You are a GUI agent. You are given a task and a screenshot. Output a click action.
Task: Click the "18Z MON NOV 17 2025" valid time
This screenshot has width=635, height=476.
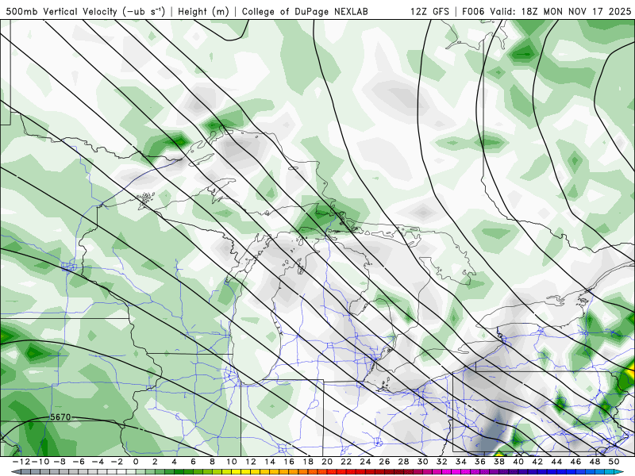576,11
